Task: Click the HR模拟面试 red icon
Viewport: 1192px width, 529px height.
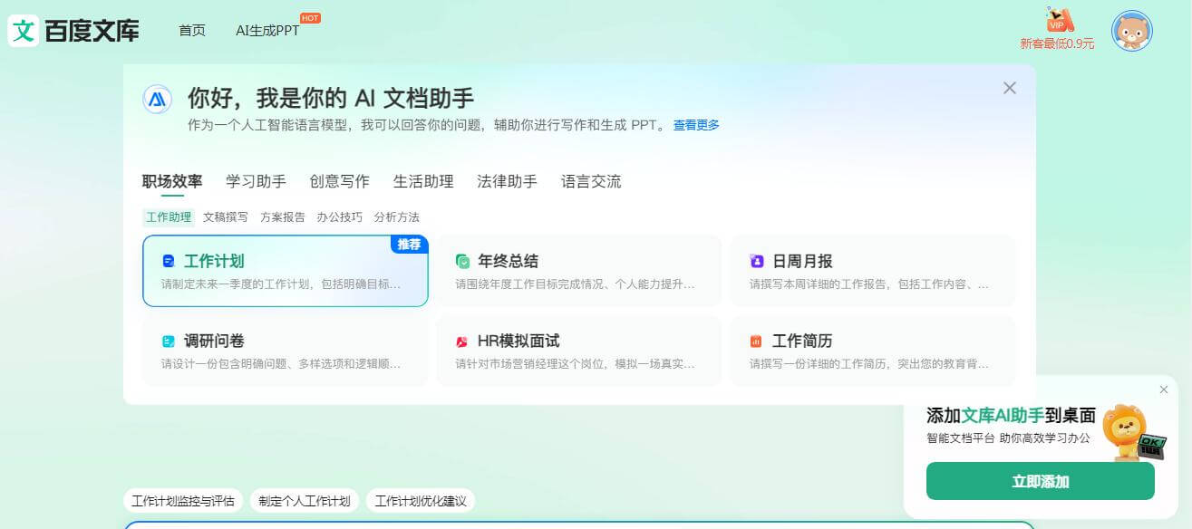Action: click(461, 341)
